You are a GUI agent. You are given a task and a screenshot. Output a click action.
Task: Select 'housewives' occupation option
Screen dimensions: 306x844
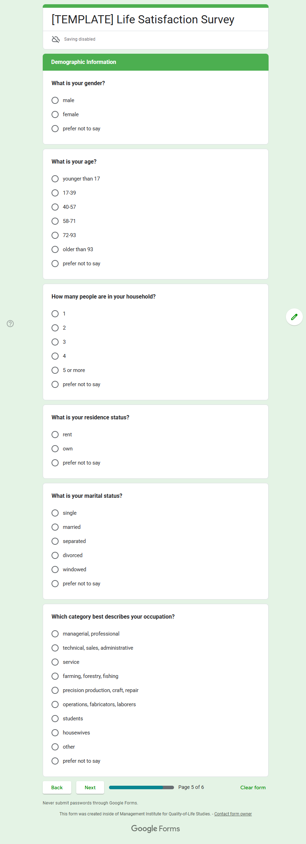pos(55,733)
